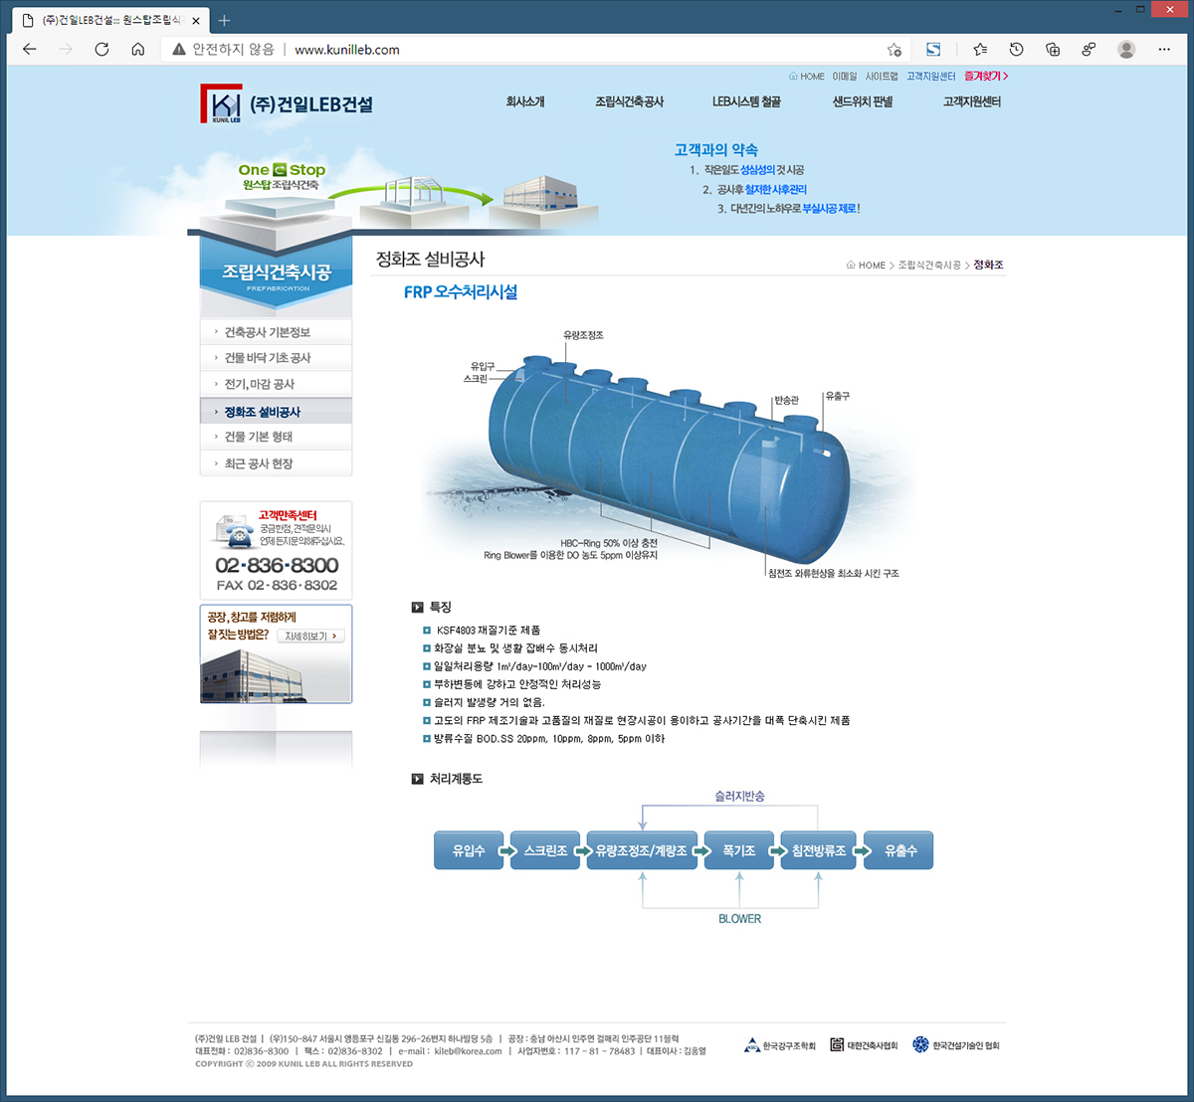1194x1102 pixels.
Task: Open the browser history icon
Action: click(x=1016, y=50)
